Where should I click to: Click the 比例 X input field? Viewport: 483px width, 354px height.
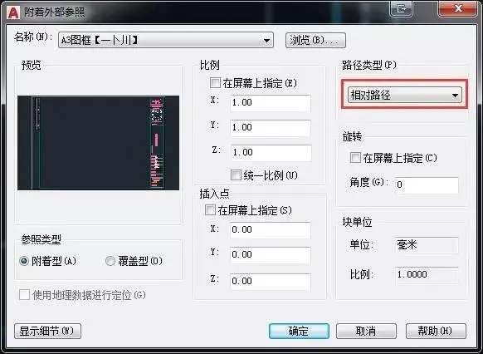[271, 103]
